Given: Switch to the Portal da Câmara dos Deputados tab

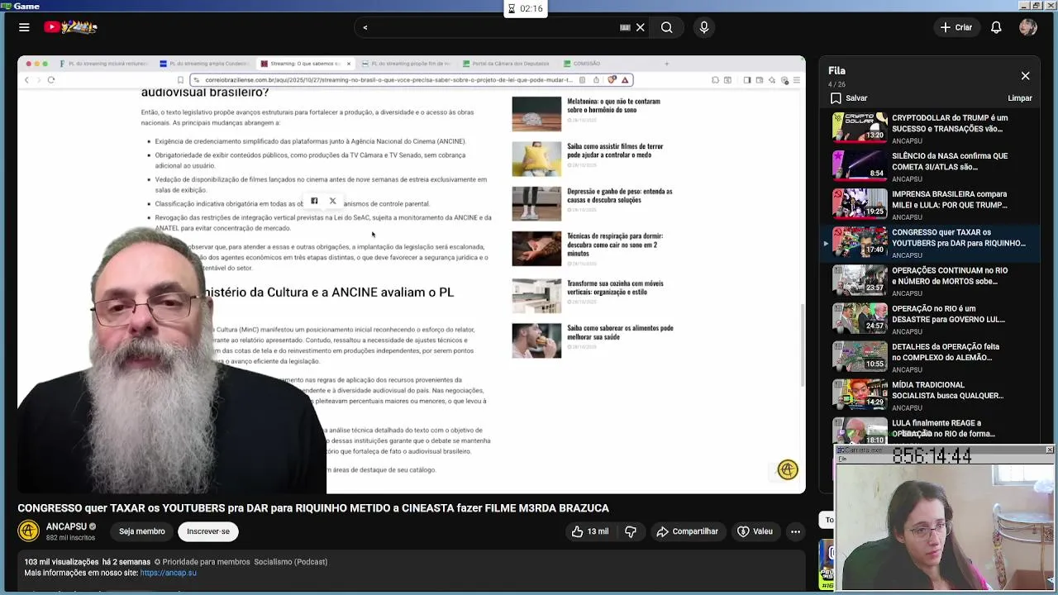Looking at the screenshot, I should [x=507, y=64].
